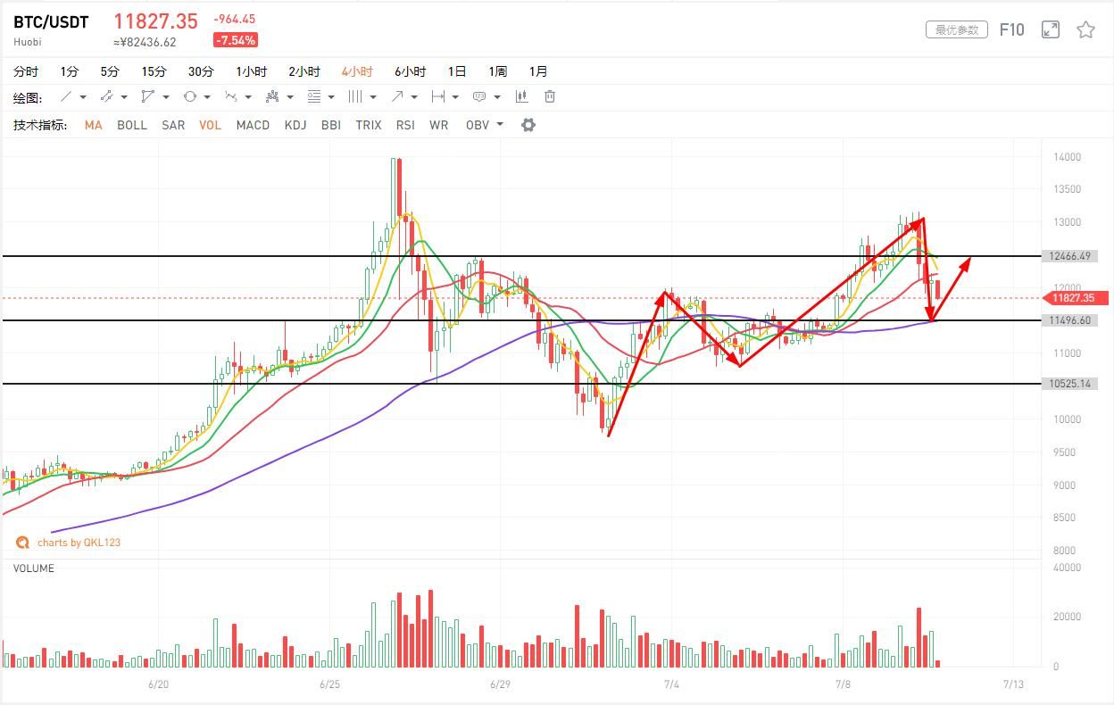The width and height of the screenshot is (1114, 705).
Task: Open the F10 info link
Action: (1011, 29)
